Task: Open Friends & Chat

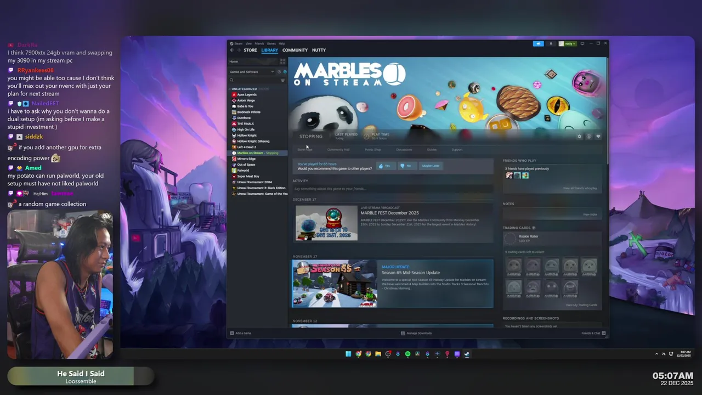Action: (x=593, y=333)
